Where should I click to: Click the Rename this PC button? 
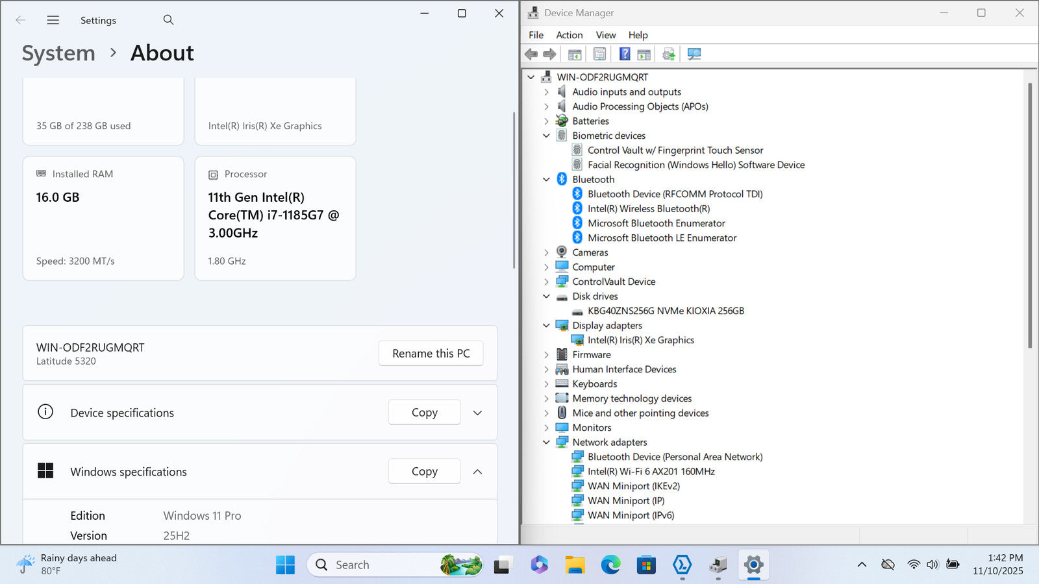[x=431, y=354]
